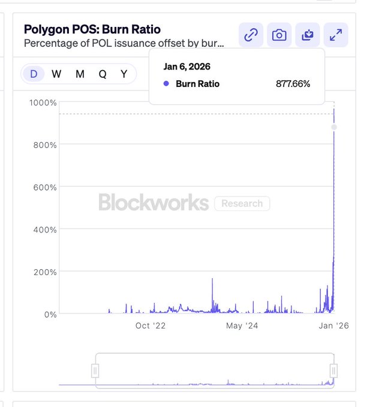This screenshot has width=373, height=407.
Task: Switch to the W weekly interval
Action: click(x=56, y=74)
